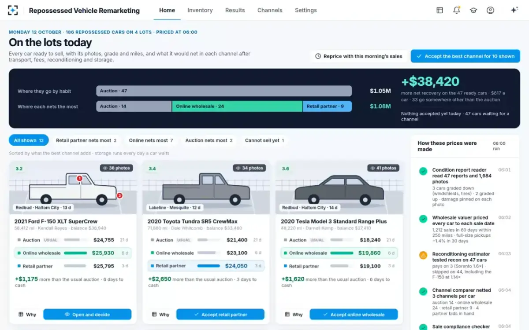Click Open and decide on Ford F-150
The image size is (529, 330).
(x=87, y=315)
